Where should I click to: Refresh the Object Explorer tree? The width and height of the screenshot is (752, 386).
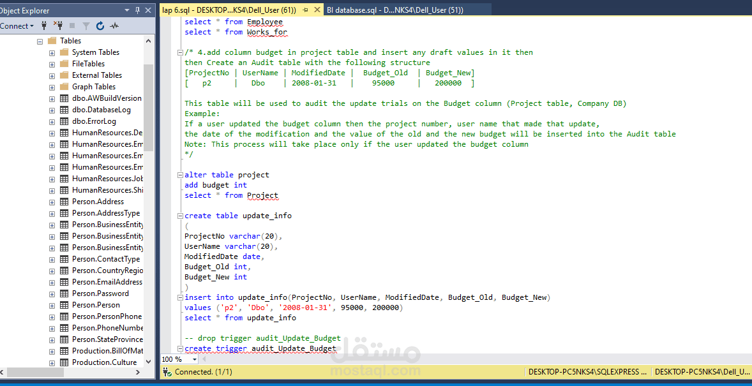(100, 26)
